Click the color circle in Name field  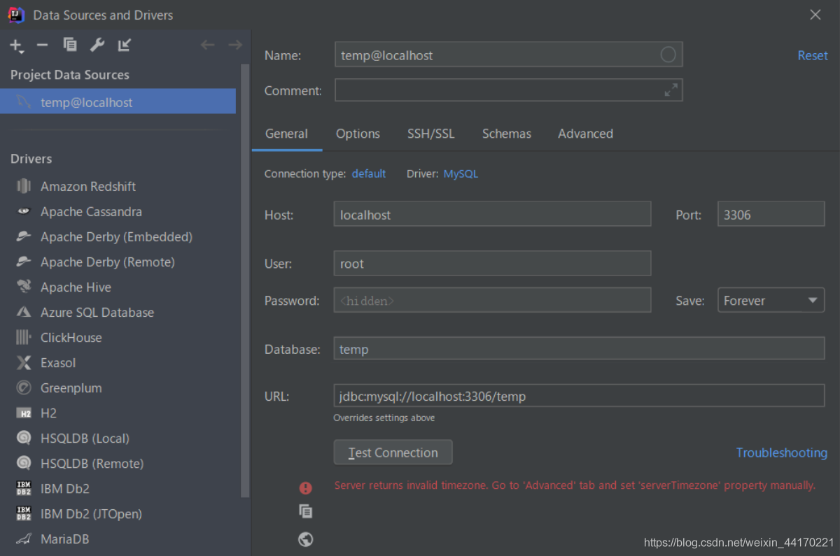pyautogui.click(x=668, y=55)
